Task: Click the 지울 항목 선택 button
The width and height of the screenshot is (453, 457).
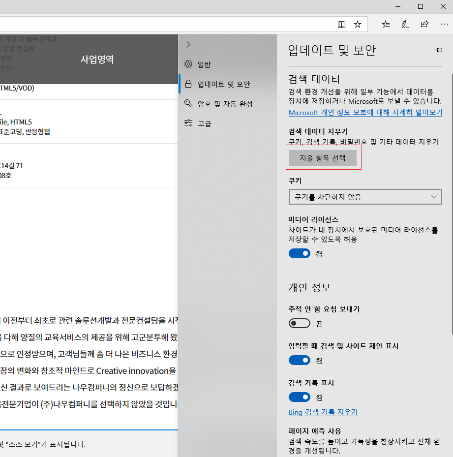Action: 323,158
